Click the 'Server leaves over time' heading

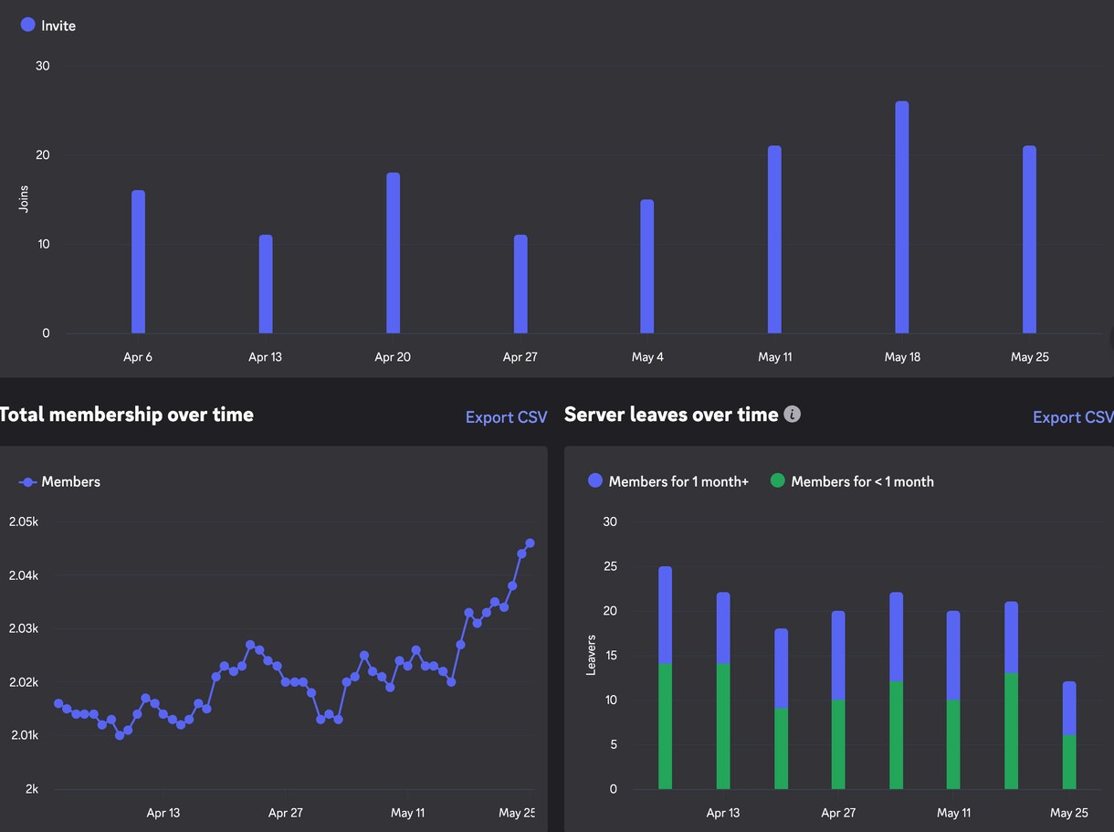point(671,415)
